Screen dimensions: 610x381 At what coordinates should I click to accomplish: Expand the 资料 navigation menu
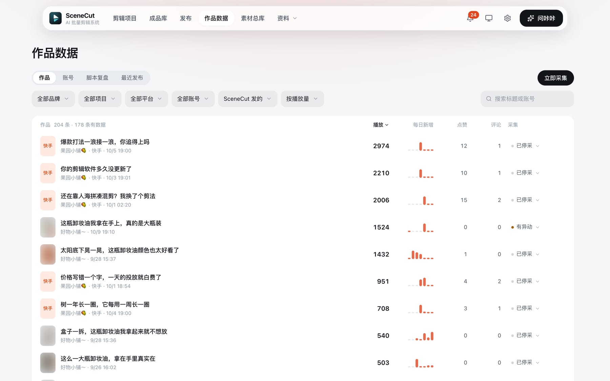click(x=287, y=18)
